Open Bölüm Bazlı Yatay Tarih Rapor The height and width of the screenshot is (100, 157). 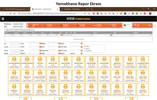pos(143,76)
